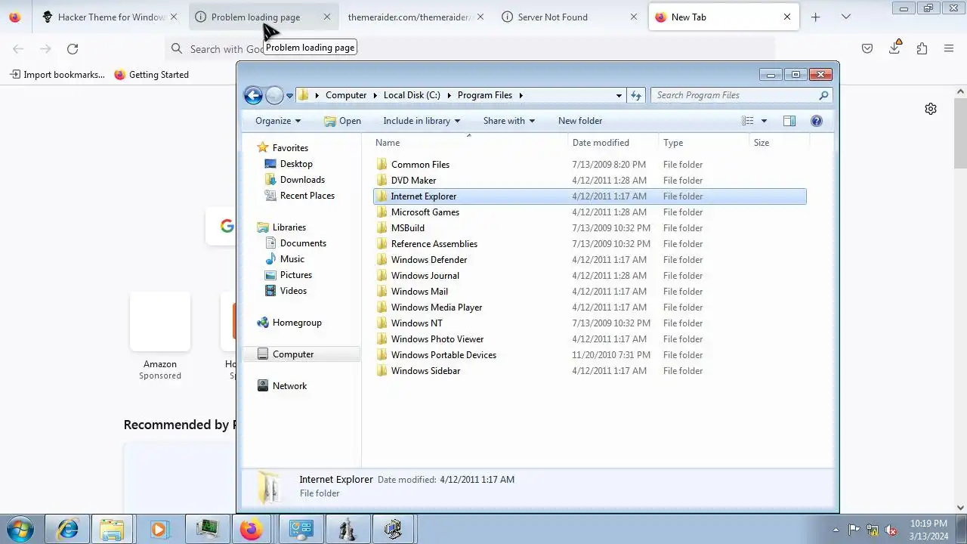Click Import bookmarks toolbar item

pos(57,75)
